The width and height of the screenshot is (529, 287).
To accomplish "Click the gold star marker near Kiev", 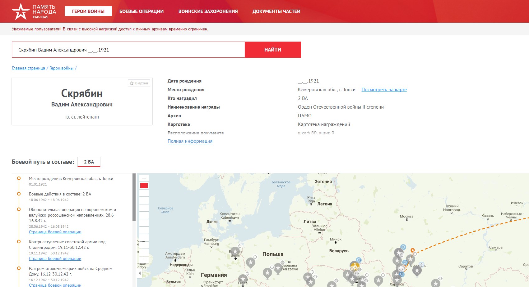I will 355,266.
